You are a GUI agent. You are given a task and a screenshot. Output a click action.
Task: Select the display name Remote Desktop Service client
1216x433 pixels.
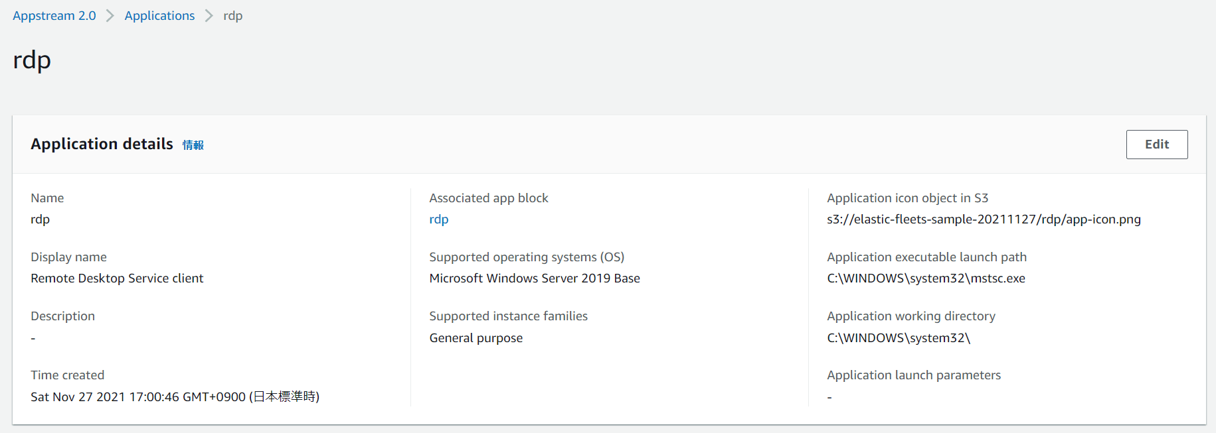[117, 278]
